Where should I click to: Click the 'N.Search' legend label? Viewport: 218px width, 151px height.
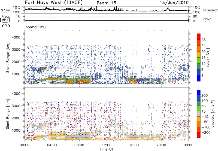210,10
